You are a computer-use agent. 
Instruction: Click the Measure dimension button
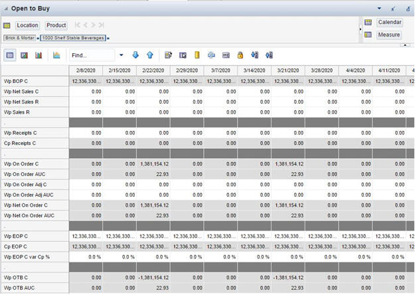[389, 35]
